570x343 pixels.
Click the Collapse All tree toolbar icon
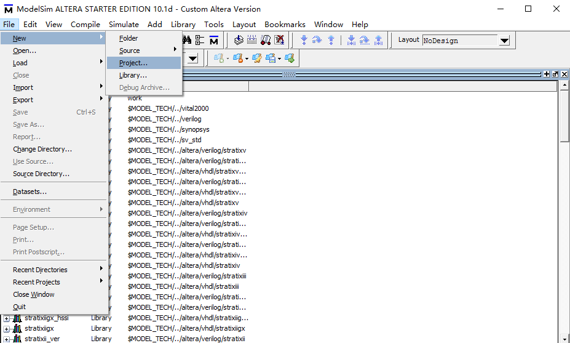(x=200, y=40)
